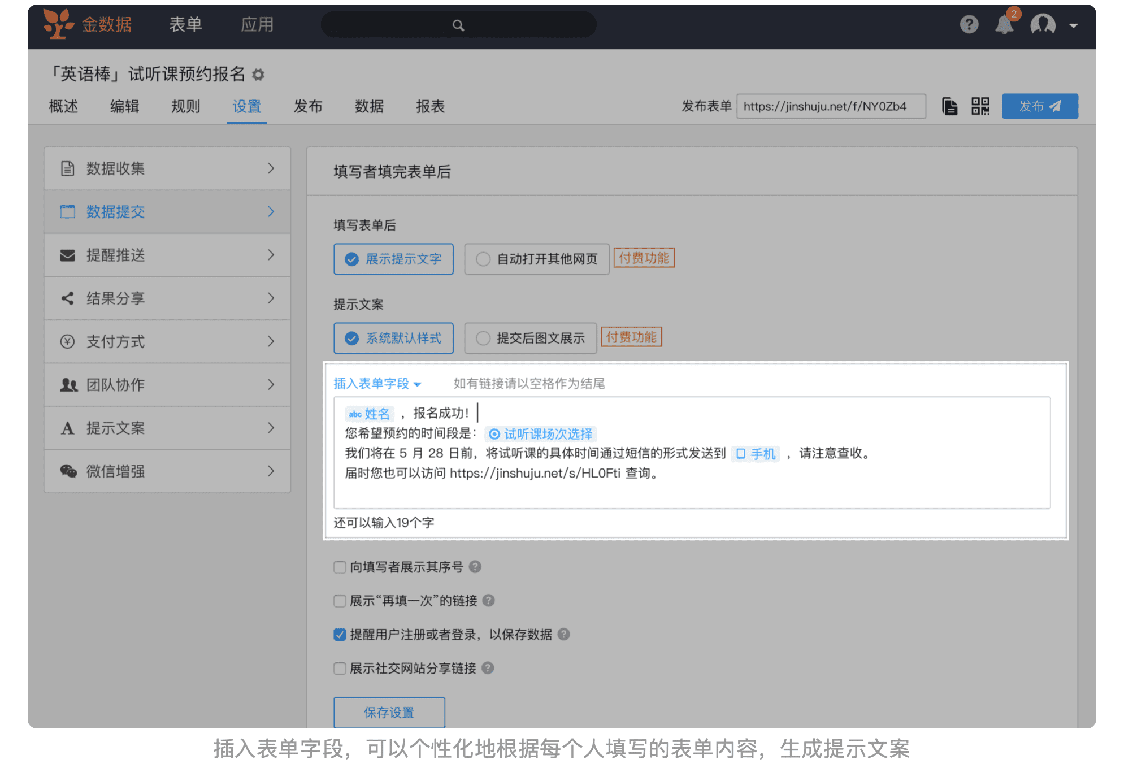Expand 提示文案 sidebar chevron
This screenshot has width=1146, height=781.
click(271, 428)
